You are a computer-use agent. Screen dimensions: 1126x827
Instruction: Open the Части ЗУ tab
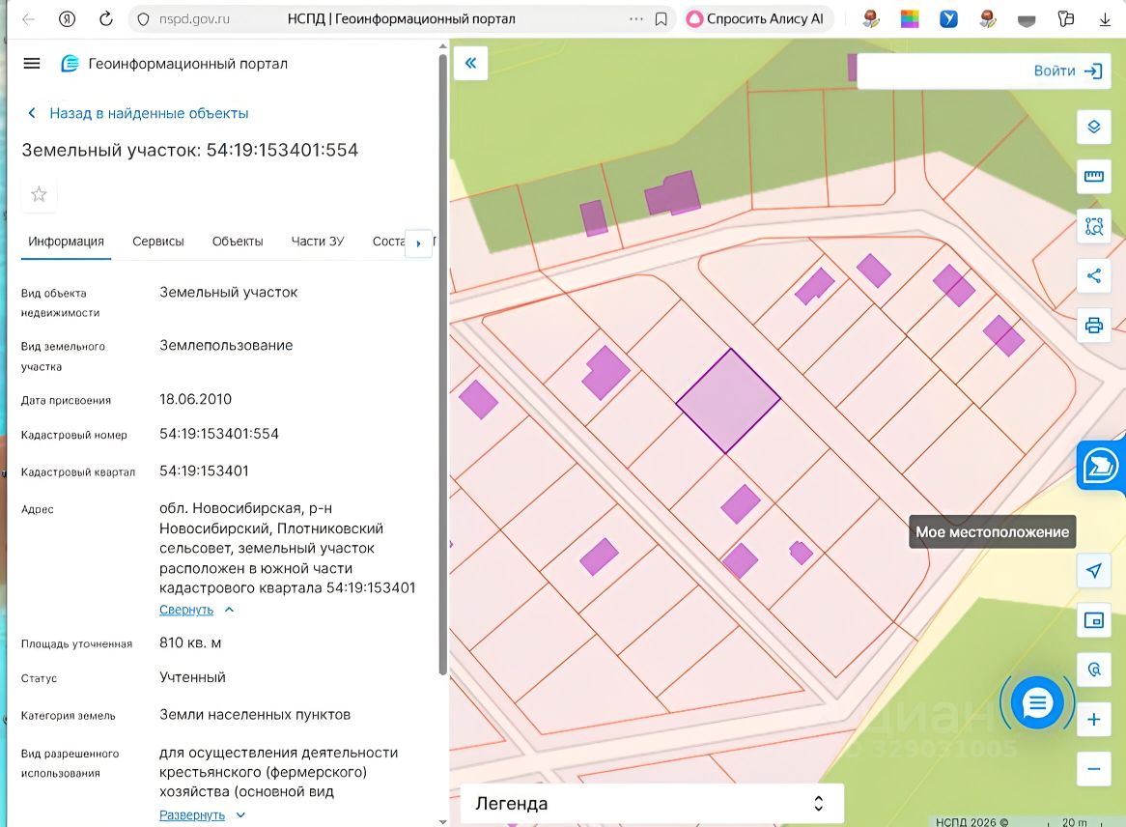[x=317, y=242]
